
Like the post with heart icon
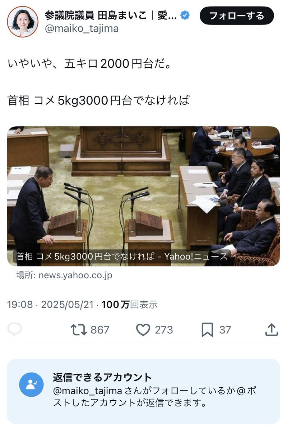click(143, 330)
